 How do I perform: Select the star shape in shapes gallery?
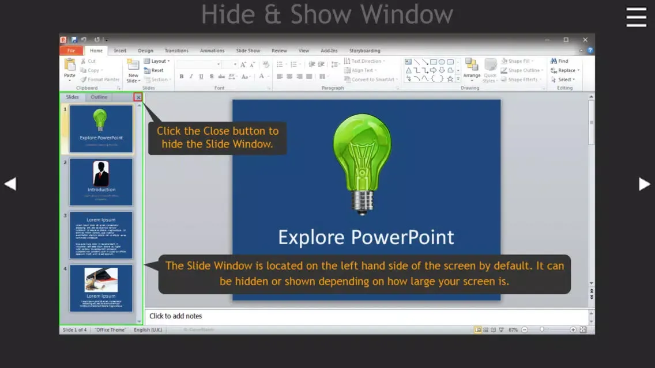click(450, 78)
